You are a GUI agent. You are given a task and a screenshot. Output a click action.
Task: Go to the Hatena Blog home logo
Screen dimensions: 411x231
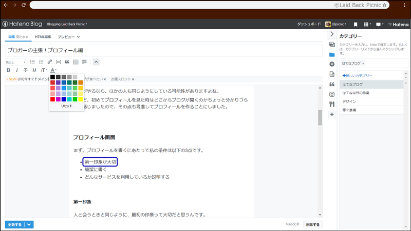pyautogui.click(x=22, y=24)
